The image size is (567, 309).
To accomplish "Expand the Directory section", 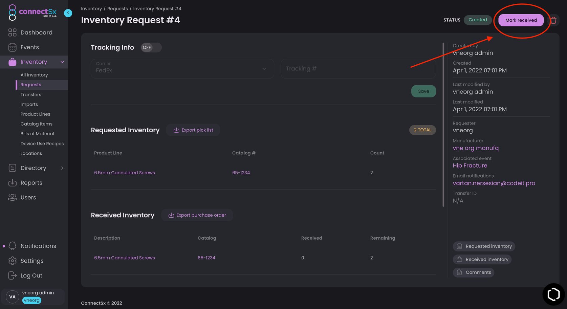I will click(62, 168).
